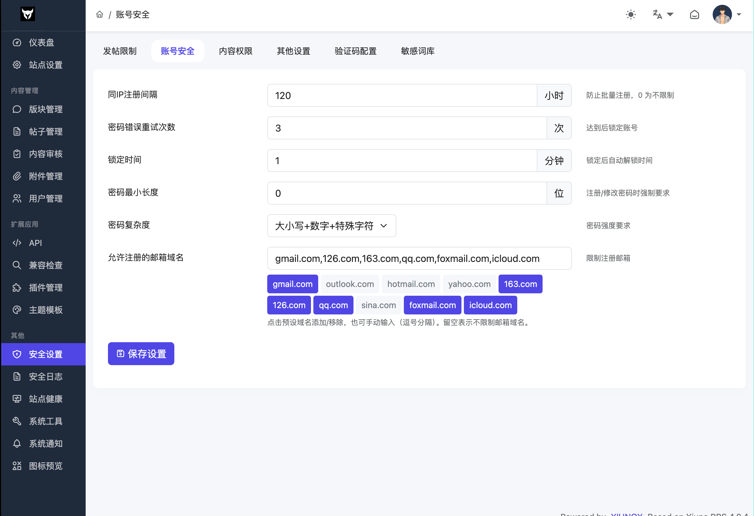Focus the 密码最小长度 input field
Image resolution: width=754 pixels, height=516 pixels.
coord(407,193)
